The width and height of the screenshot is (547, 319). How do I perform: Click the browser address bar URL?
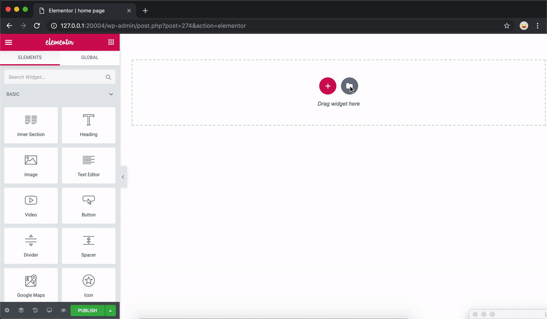[x=153, y=26]
